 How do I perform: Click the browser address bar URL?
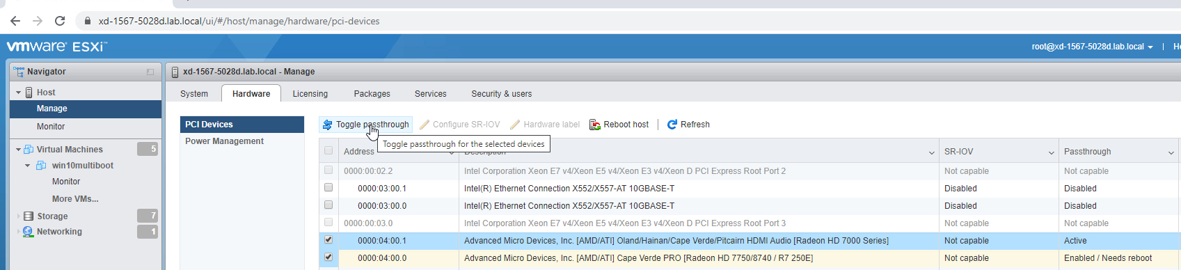coord(239,21)
